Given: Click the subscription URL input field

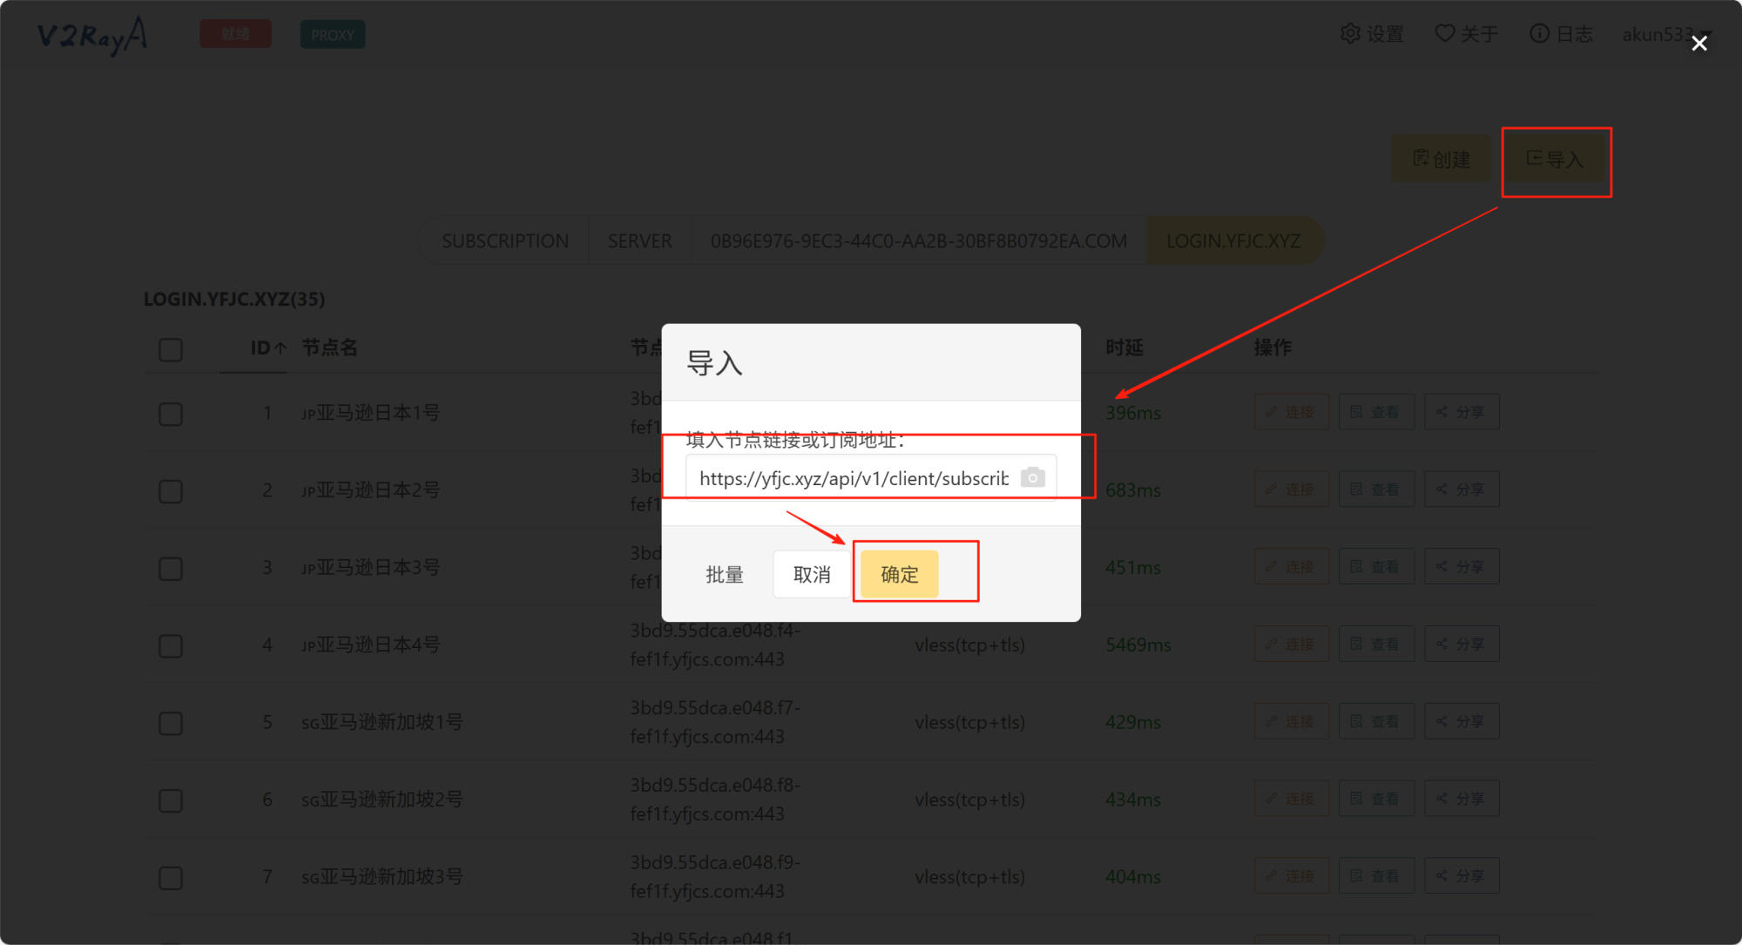Looking at the screenshot, I should pos(853,478).
